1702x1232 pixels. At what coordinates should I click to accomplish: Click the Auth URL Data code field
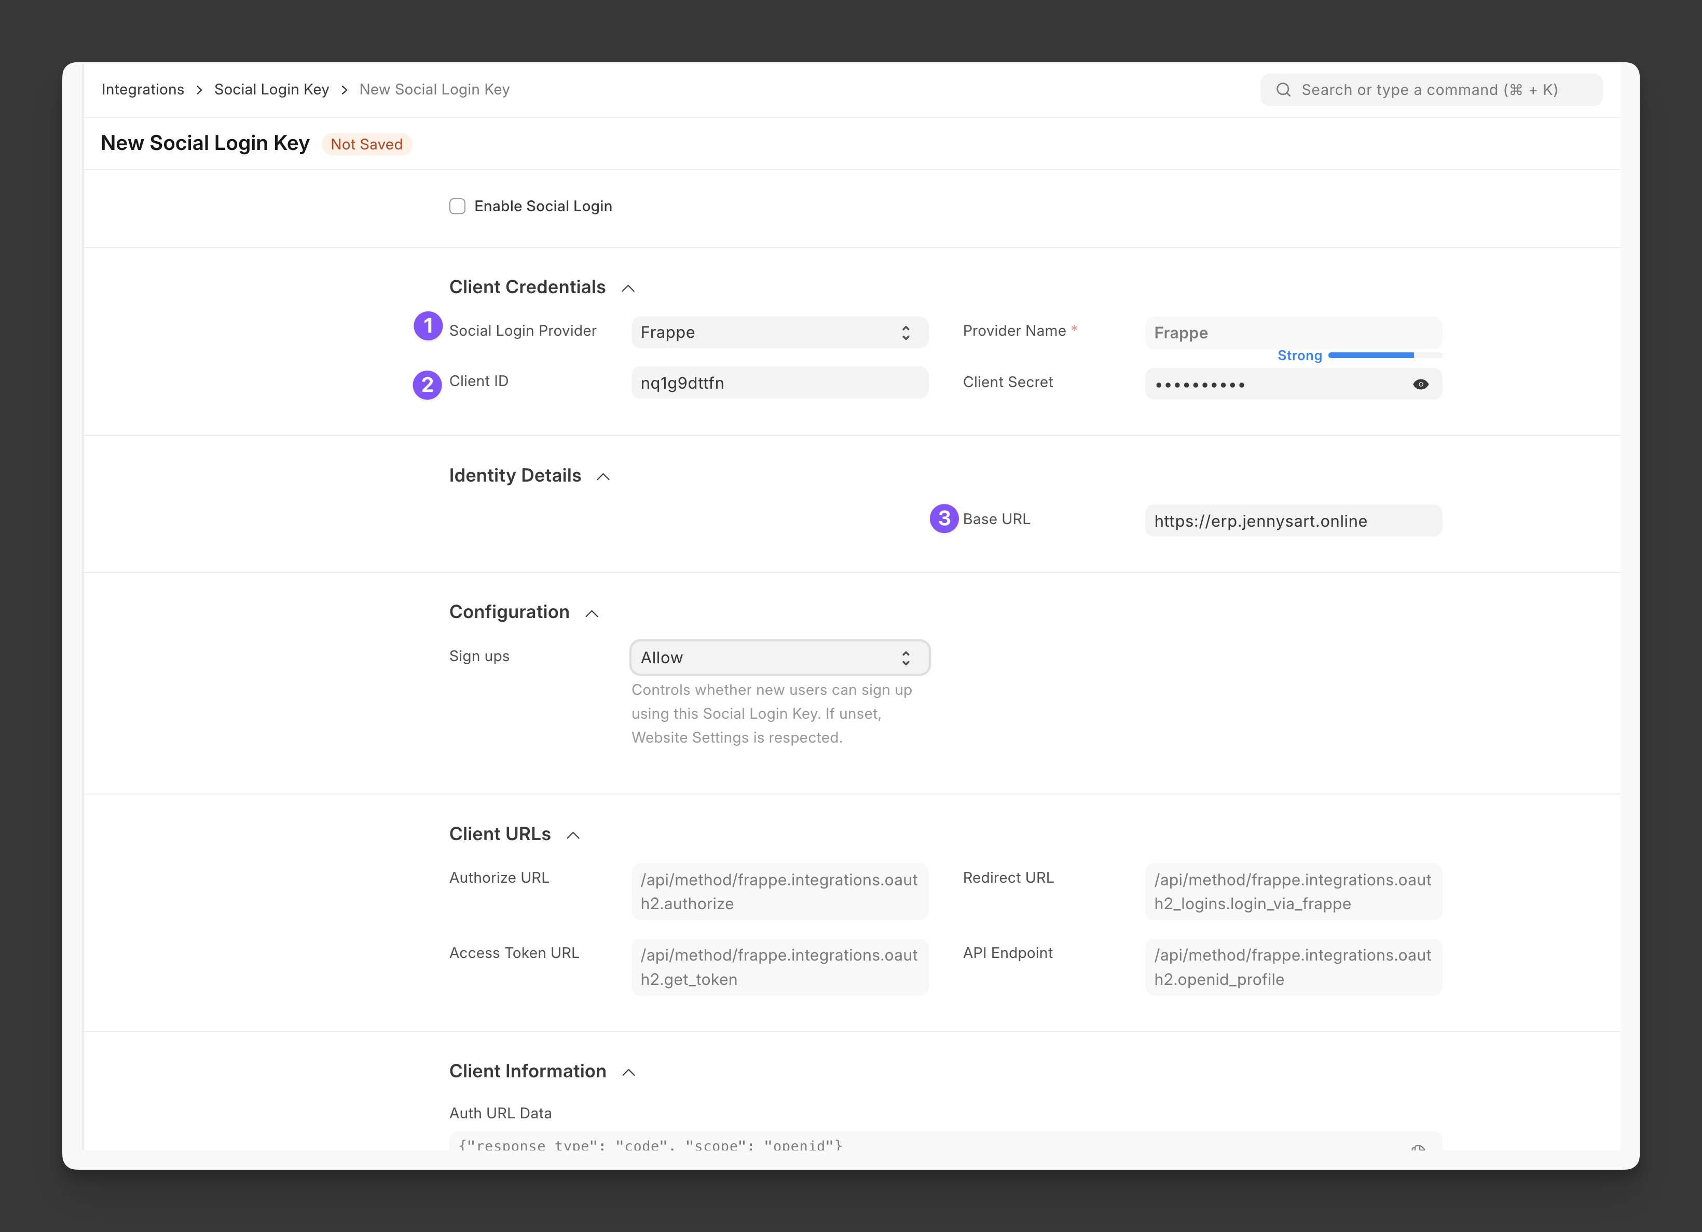coord(945,1142)
